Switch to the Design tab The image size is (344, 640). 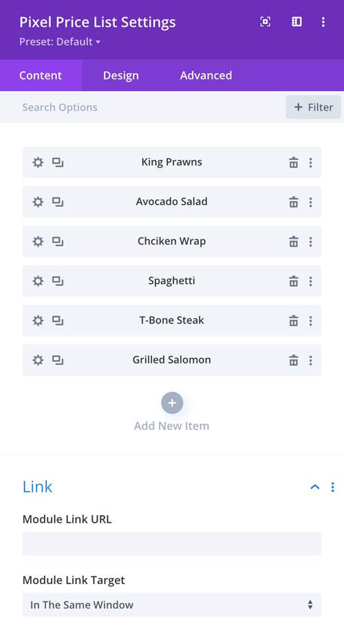pyautogui.click(x=121, y=75)
